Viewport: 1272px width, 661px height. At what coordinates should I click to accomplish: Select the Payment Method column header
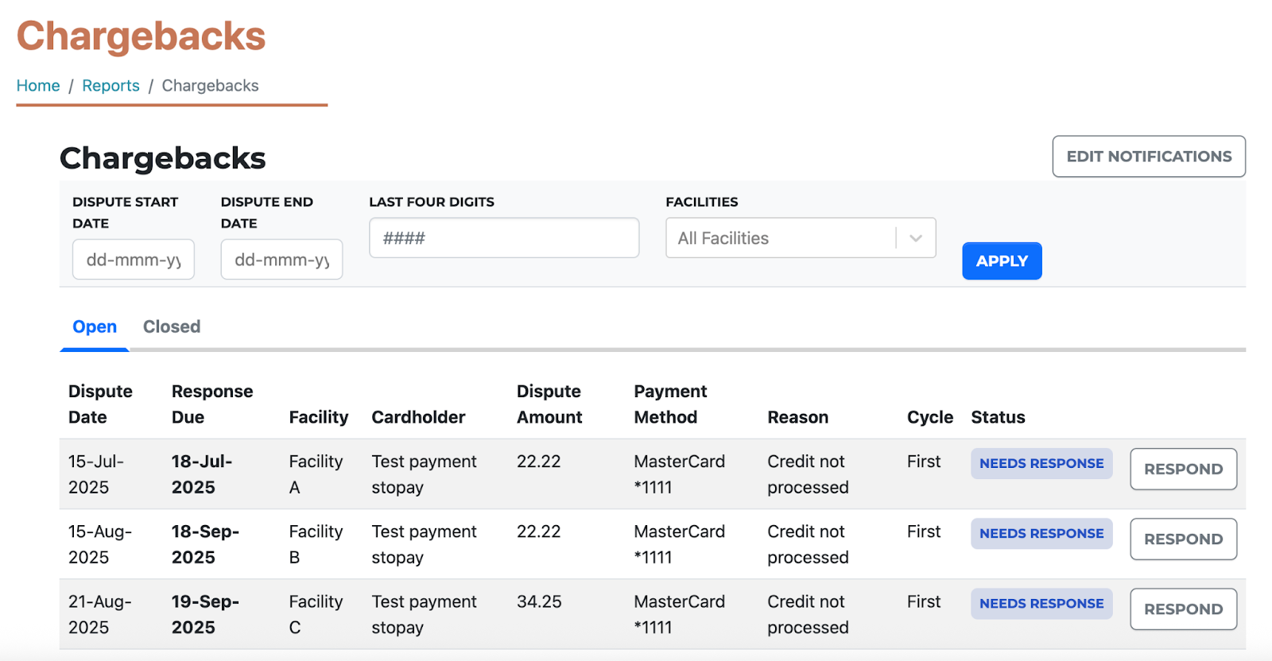pos(670,404)
